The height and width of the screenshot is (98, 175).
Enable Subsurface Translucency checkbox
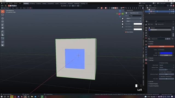pyautogui.click(x=159, y=76)
